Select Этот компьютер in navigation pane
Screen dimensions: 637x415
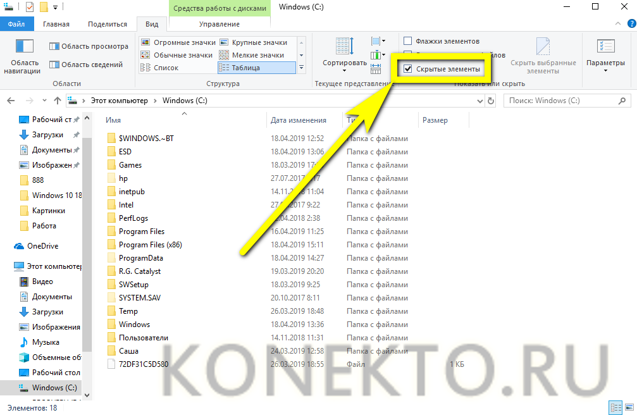[x=47, y=266]
